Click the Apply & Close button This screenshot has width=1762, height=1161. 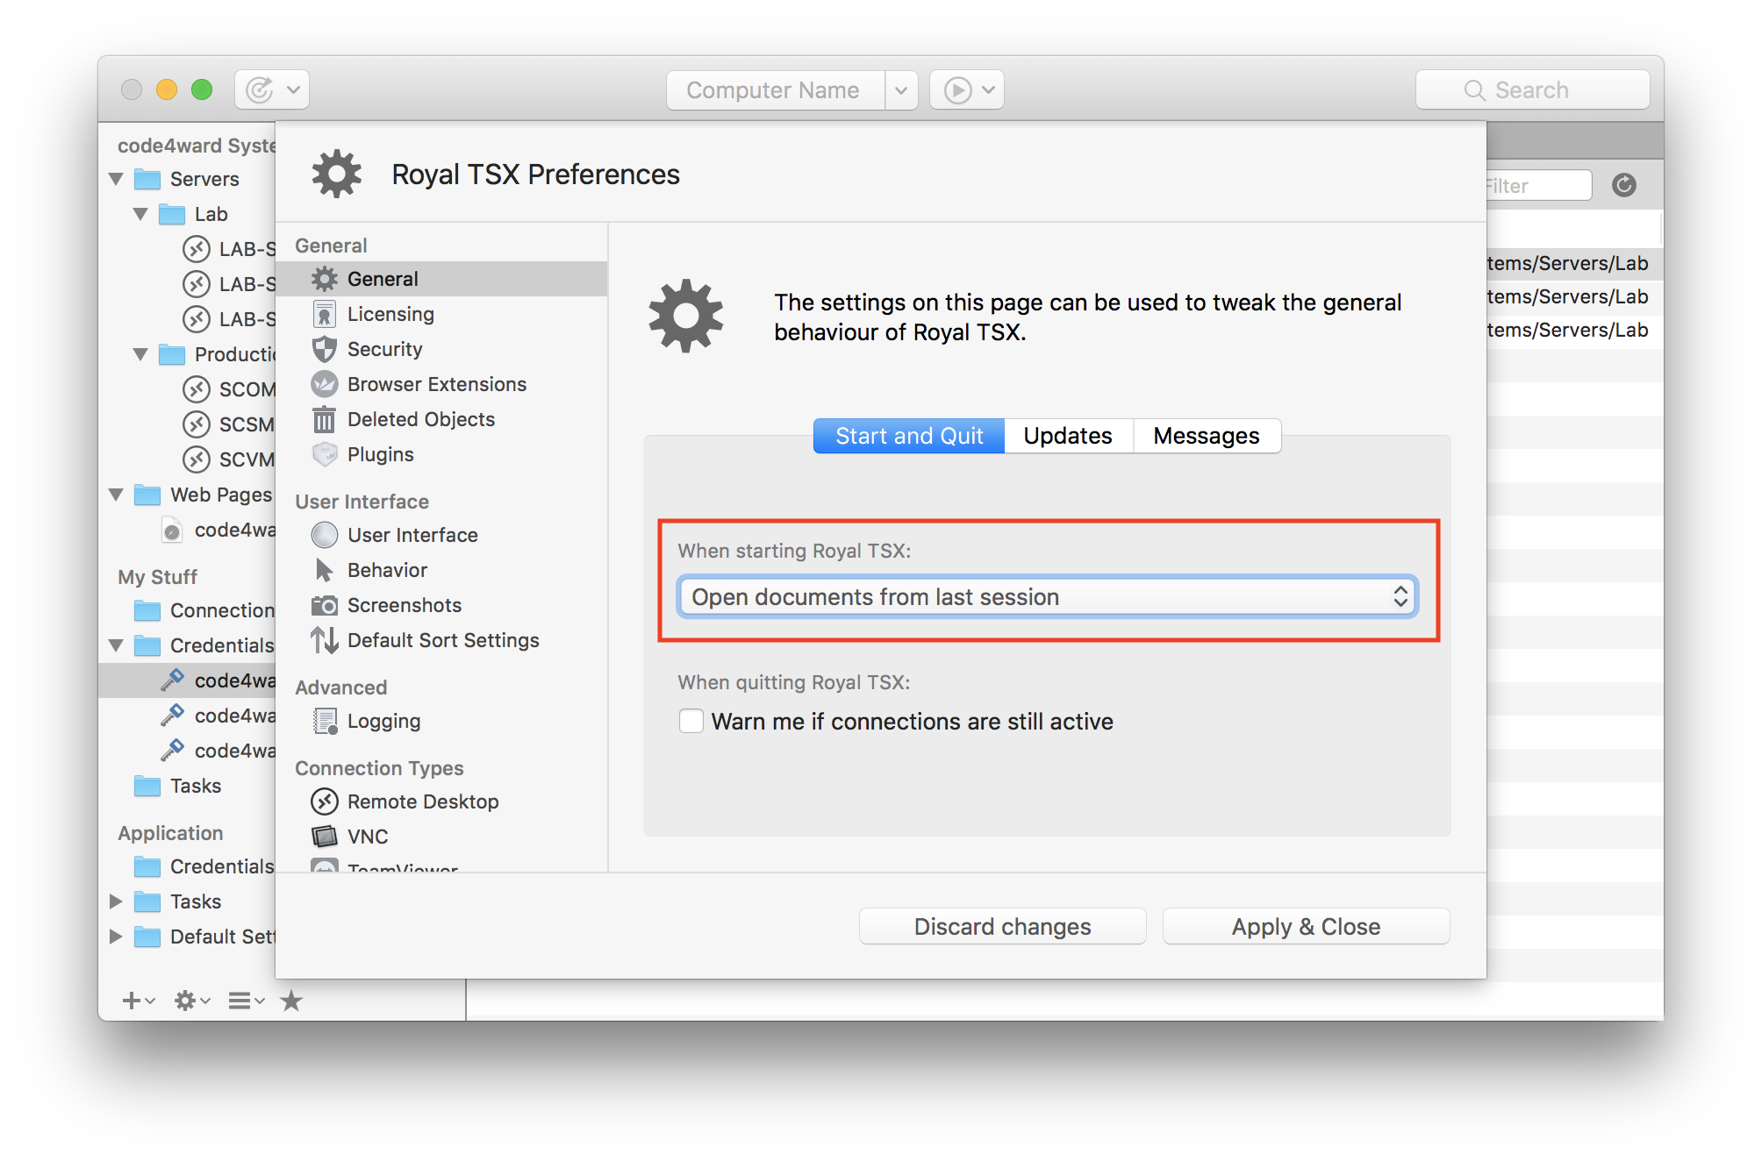click(1305, 927)
